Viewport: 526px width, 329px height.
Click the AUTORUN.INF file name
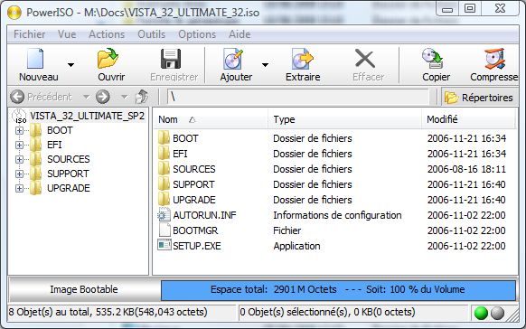[x=204, y=215]
